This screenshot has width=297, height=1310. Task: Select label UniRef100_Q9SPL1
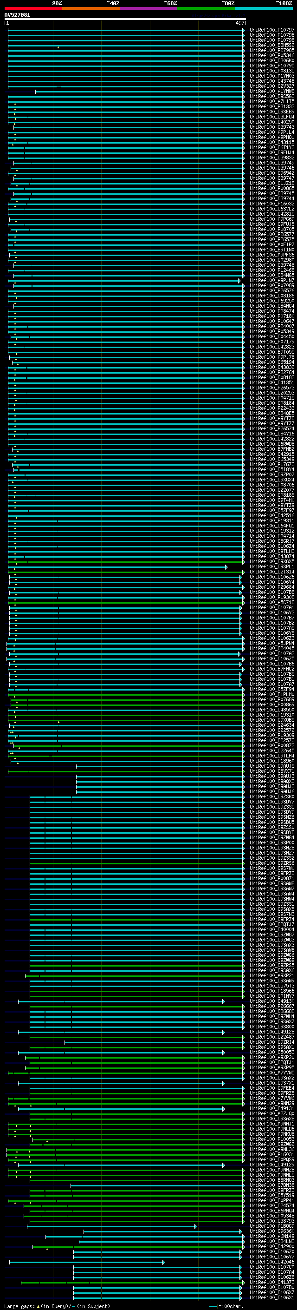tap(272, 566)
